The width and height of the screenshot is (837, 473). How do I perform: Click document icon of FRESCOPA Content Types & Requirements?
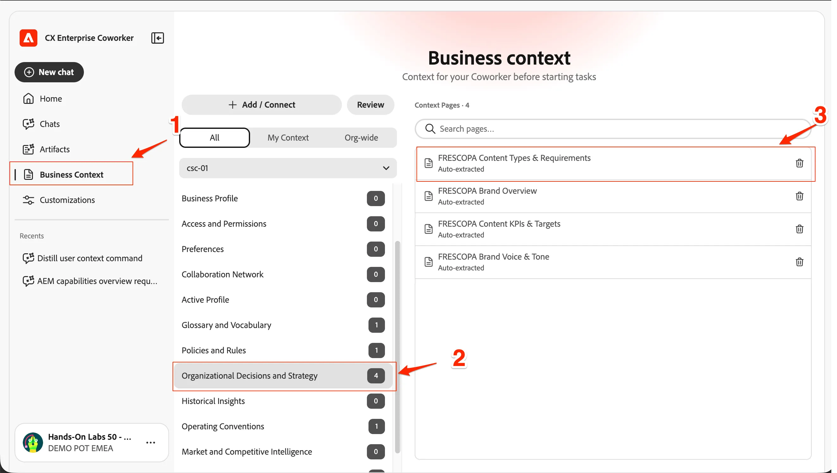click(429, 163)
